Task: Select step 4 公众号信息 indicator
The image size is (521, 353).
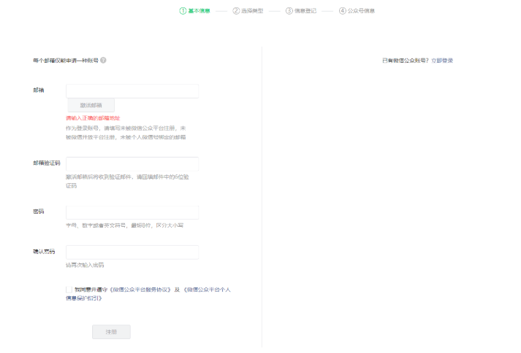Action: [x=357, y=11]
